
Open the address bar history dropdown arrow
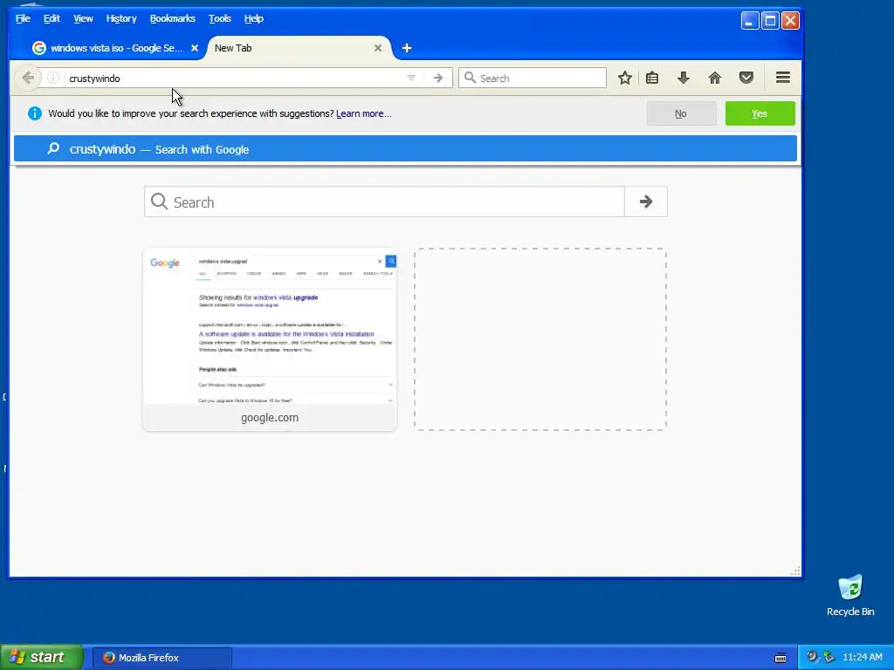[x=411, y=78]
